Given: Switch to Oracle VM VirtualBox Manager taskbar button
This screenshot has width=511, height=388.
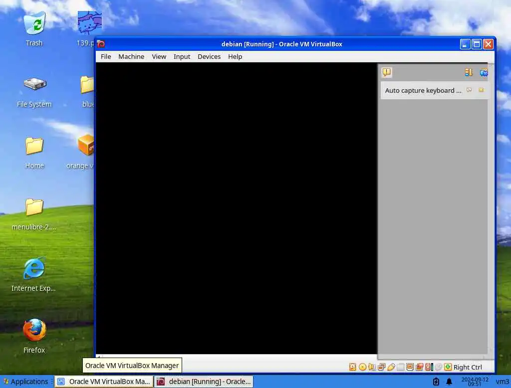Looking at the screenshot, I should tap(104, 381).
